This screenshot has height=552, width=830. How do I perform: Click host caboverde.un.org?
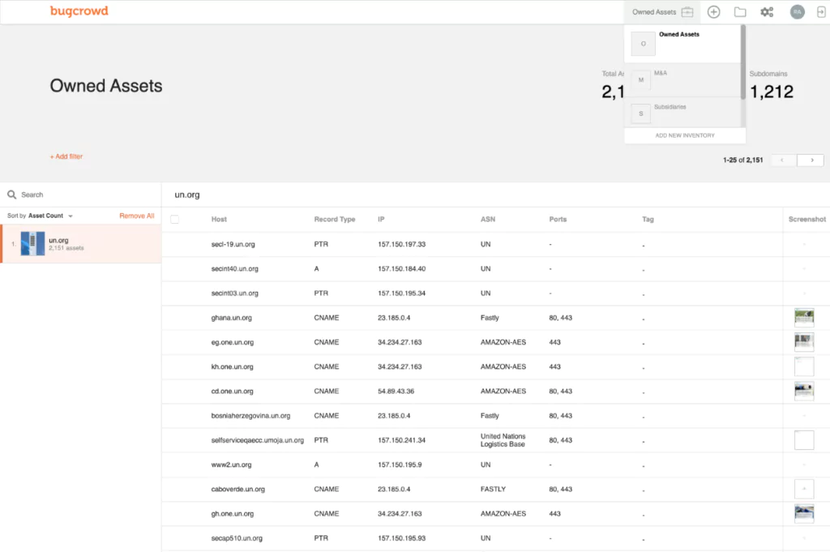pos(237,489)
